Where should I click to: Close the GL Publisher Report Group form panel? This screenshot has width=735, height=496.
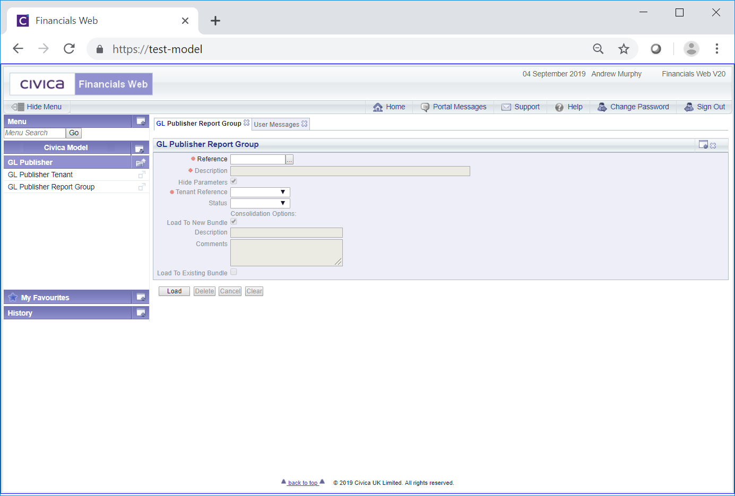point(713,145)
